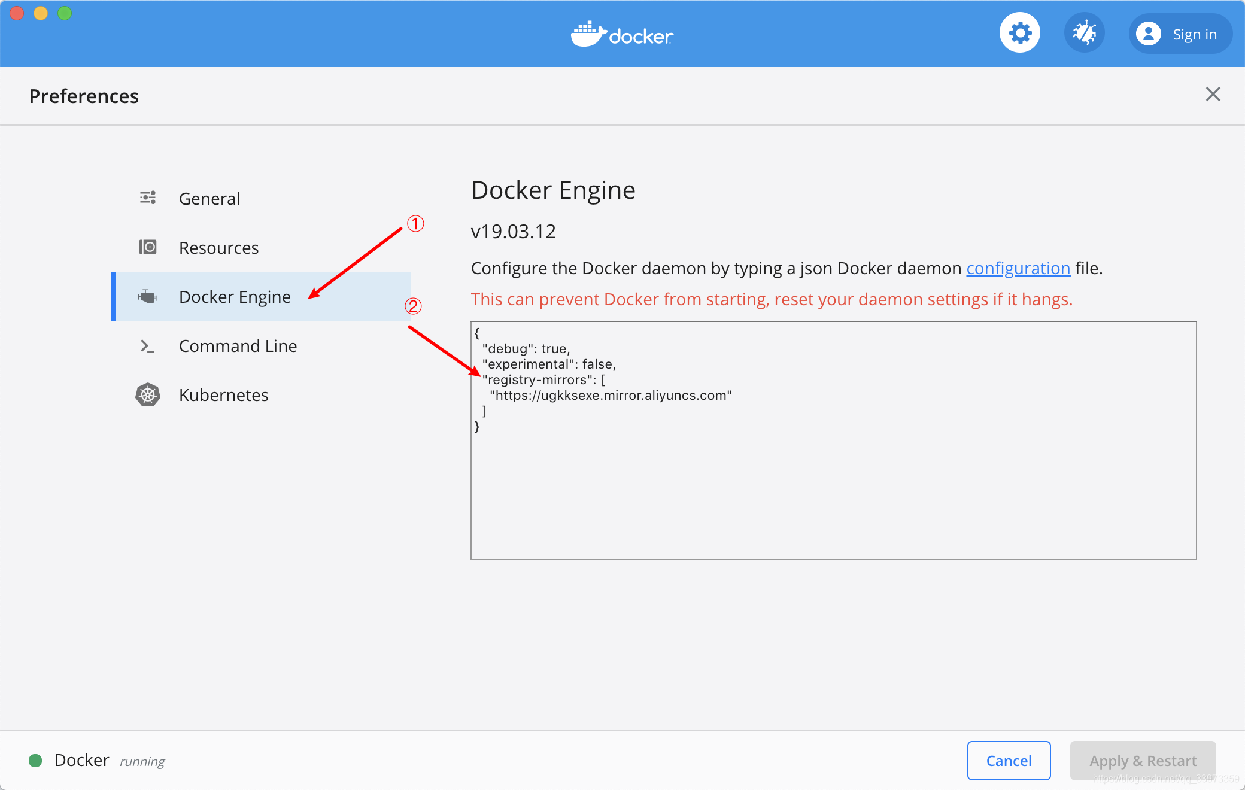Screen dimensions: 1245x790
Task: Click the user avatar icon
Action: point(1148,34)
